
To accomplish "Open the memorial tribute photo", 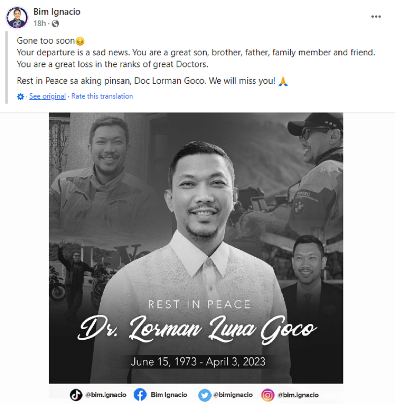I will tap(196, 248).
